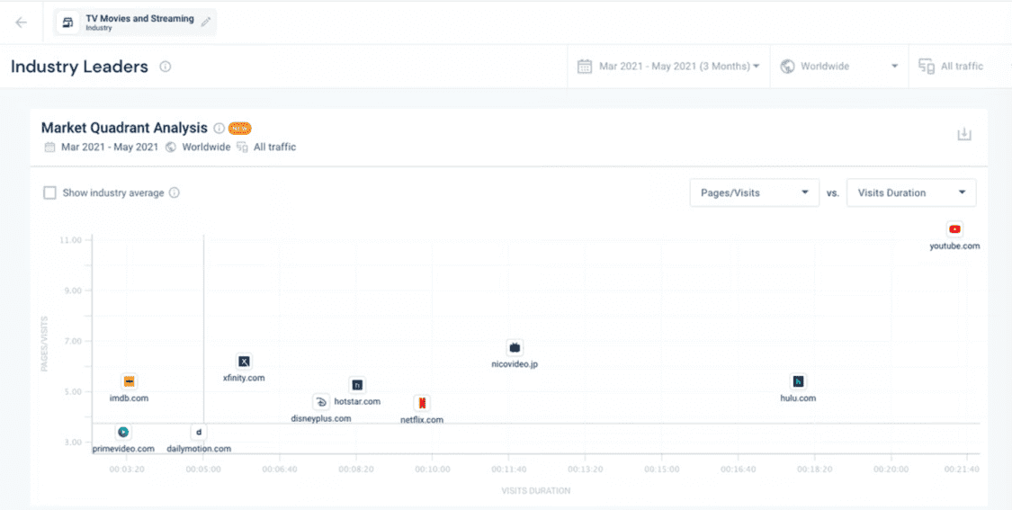The image size is (1012, 510).
Task: Select the primevideo.com logo on chart
Action: [x=123, y=432]
